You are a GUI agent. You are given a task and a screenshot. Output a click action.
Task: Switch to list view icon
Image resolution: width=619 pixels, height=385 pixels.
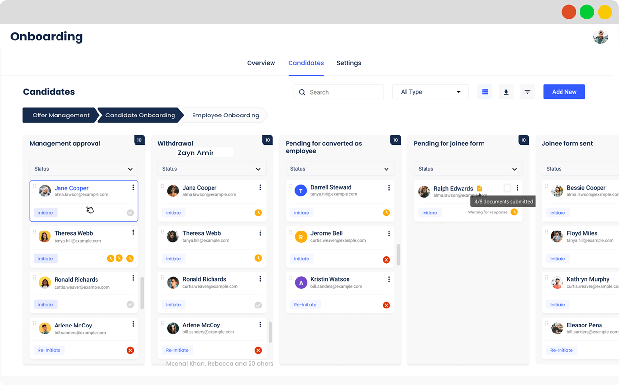pos(485,92)
